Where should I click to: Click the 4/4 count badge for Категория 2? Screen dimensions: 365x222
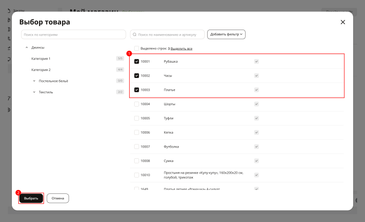click(x=120, y=70)
